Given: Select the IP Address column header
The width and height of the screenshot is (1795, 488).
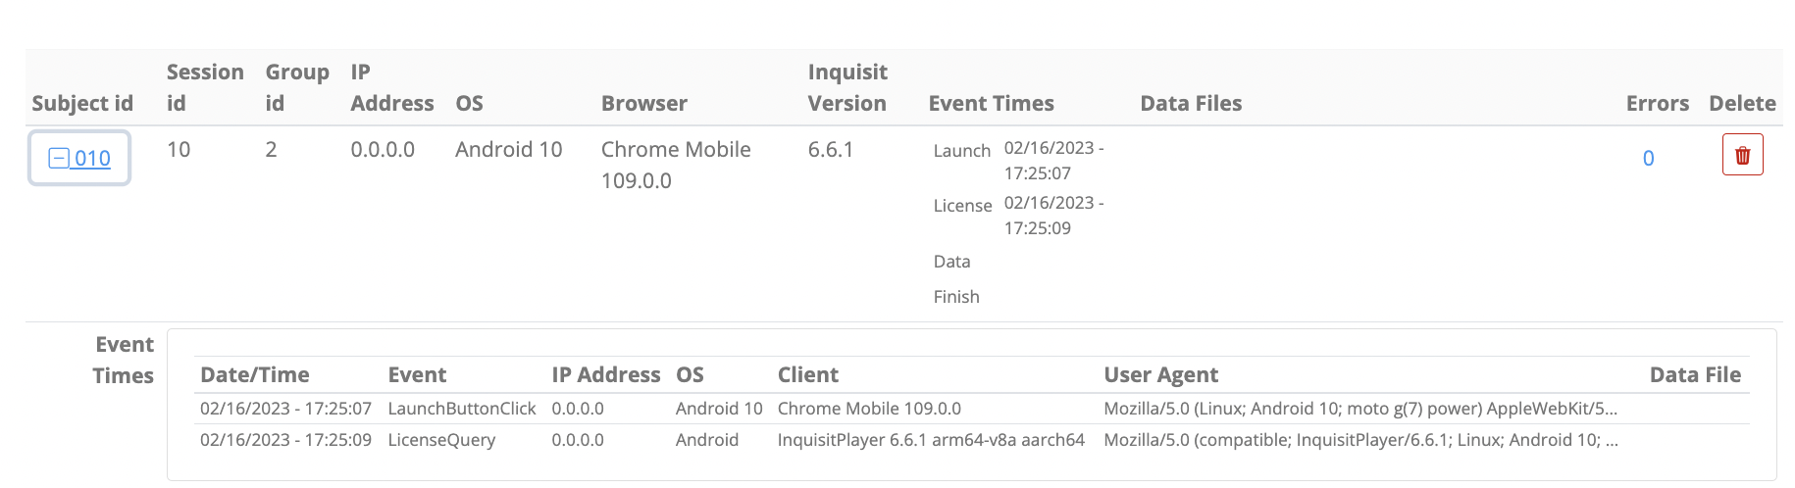Looking at the screenshot, I should click(392, 87).
